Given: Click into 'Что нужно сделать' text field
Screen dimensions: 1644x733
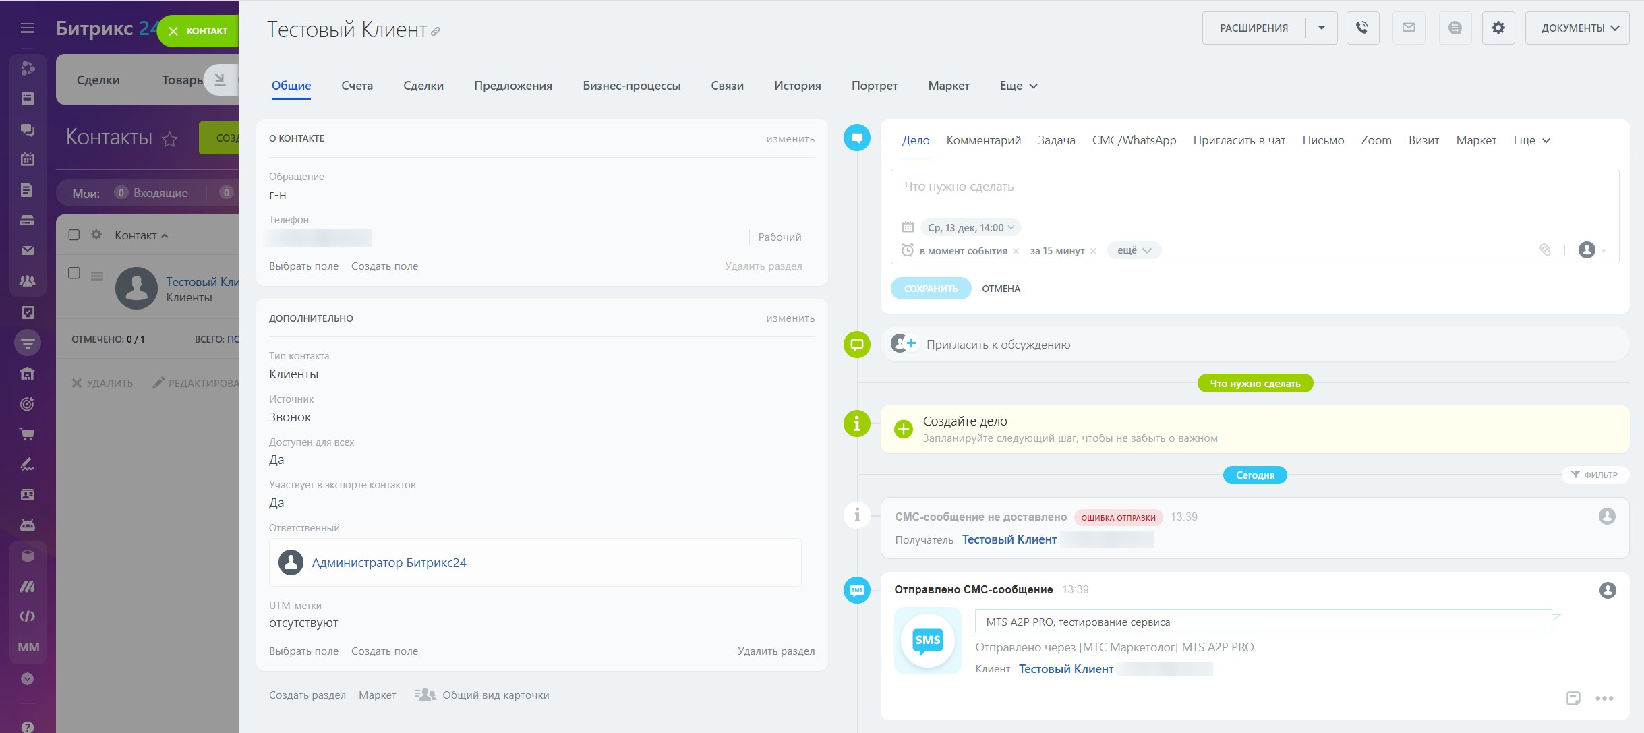Looking at the screenshot, I should tap(1254, 187).
